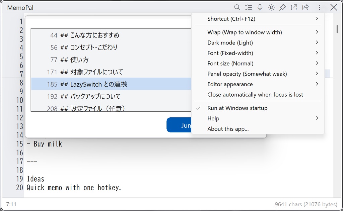Open the search magnifier icon
This screenshot has width=343, height=211.
237,7
